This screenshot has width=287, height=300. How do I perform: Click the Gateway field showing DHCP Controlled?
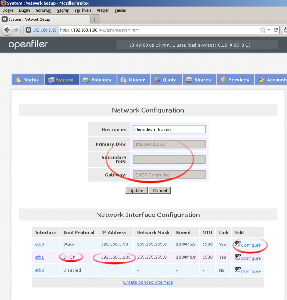coord(169,175)
